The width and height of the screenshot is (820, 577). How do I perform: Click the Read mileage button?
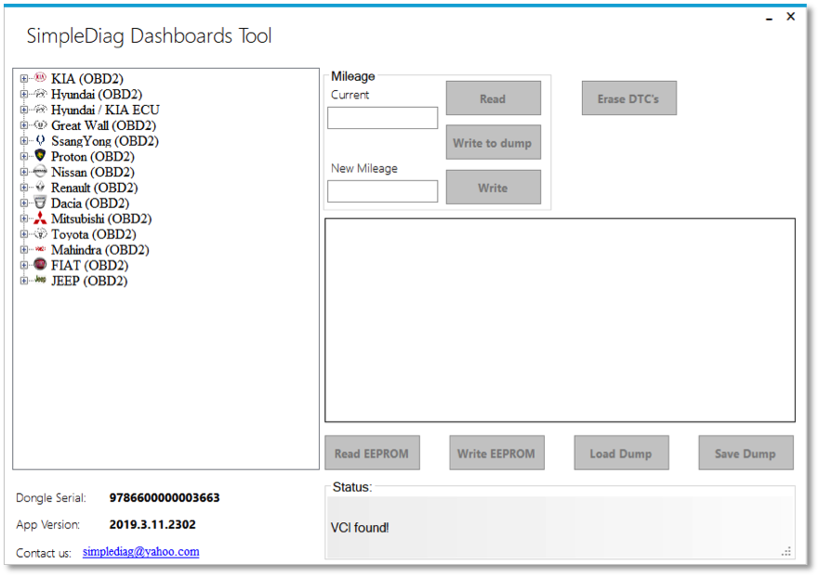tap(493, 98)
